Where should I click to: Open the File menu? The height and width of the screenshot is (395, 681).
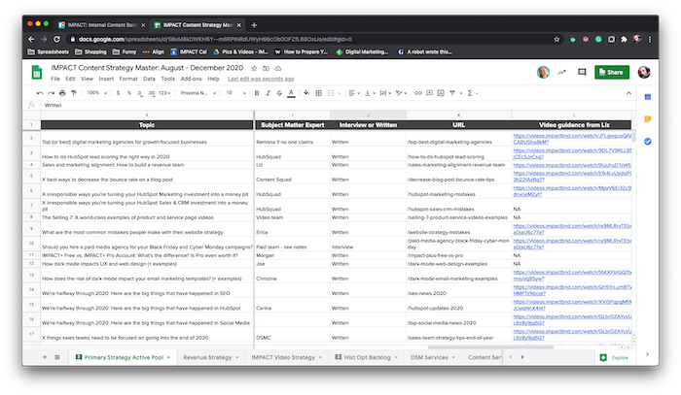(x=55, y=79)
